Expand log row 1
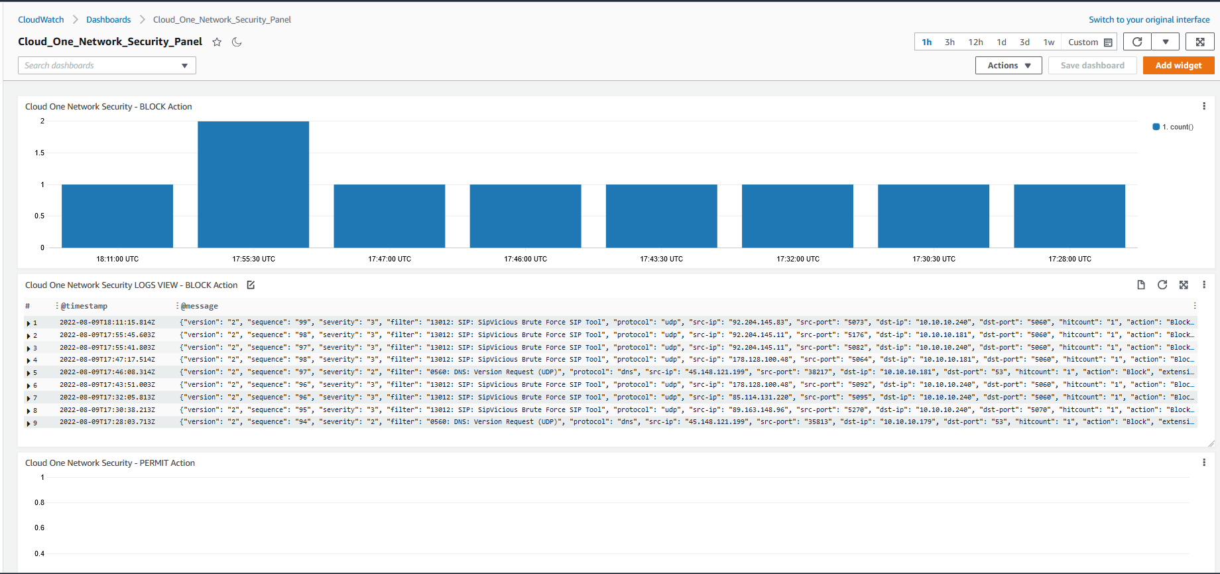 (29, 323)
